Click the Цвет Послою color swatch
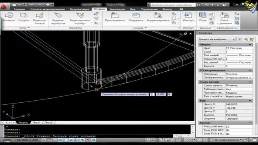 coord(227,48)
